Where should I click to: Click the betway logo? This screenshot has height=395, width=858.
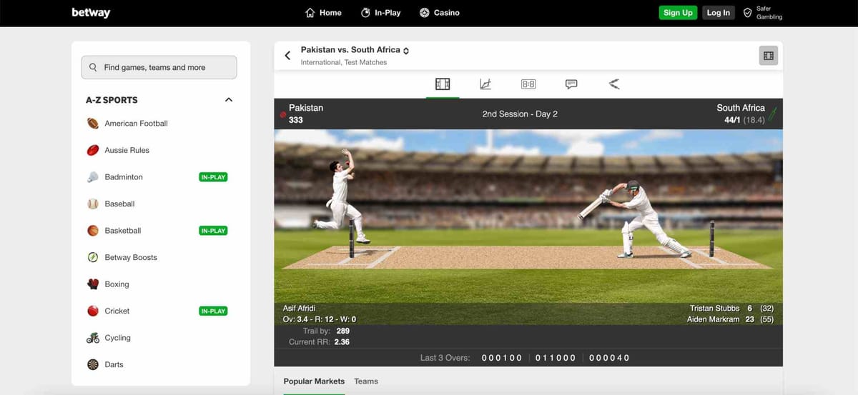tap(91, 13)
